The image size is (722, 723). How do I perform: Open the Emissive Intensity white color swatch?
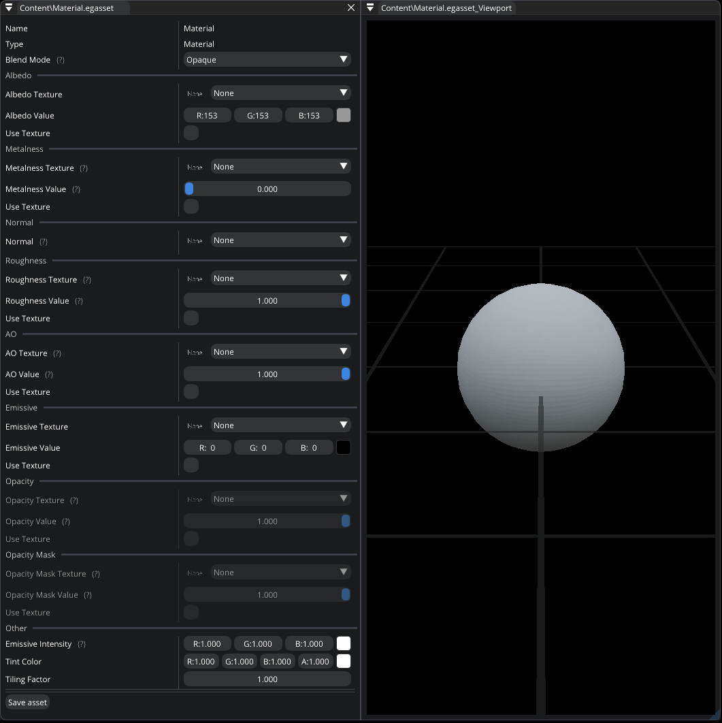[x=344, y=644]
